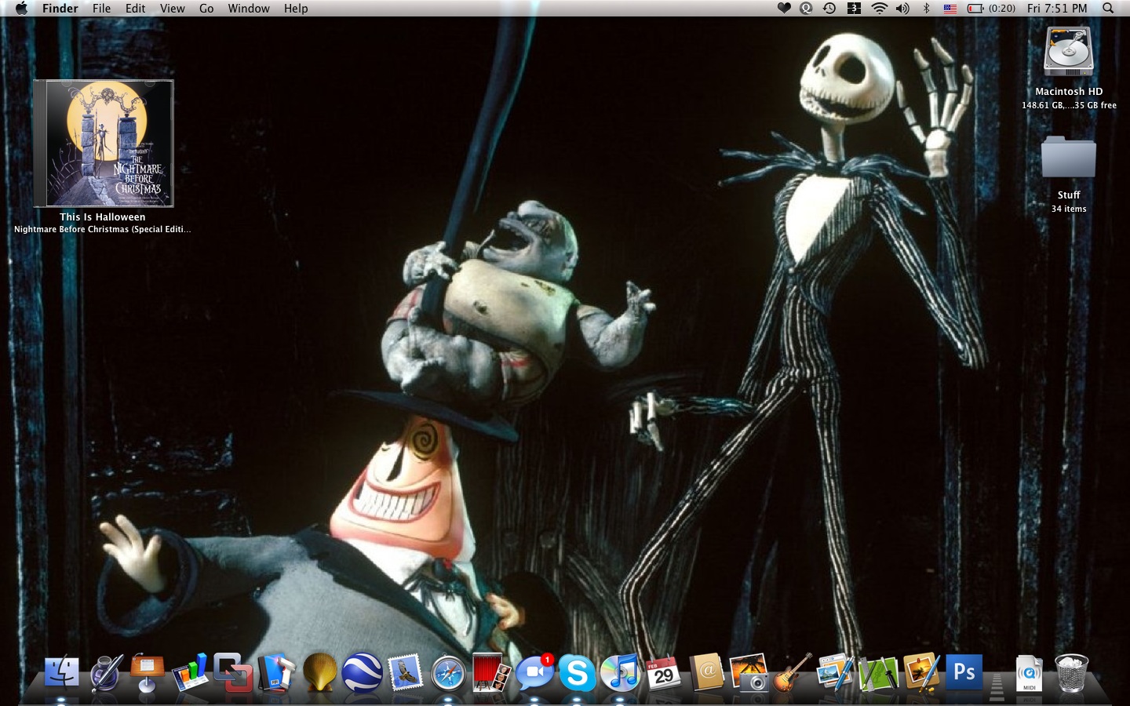Launch the golden seashell app in dock
The height and width of the screenshot is (706, 1130).
tap(319, 673)
